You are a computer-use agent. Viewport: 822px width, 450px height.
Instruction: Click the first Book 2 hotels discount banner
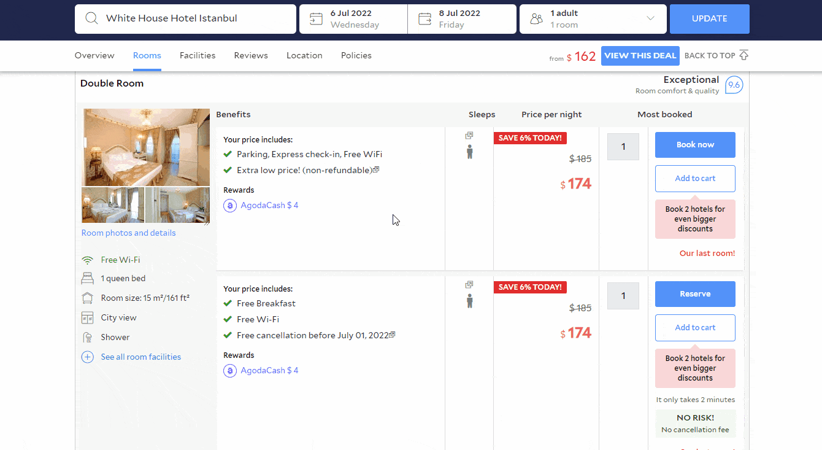tap(695, 219)
